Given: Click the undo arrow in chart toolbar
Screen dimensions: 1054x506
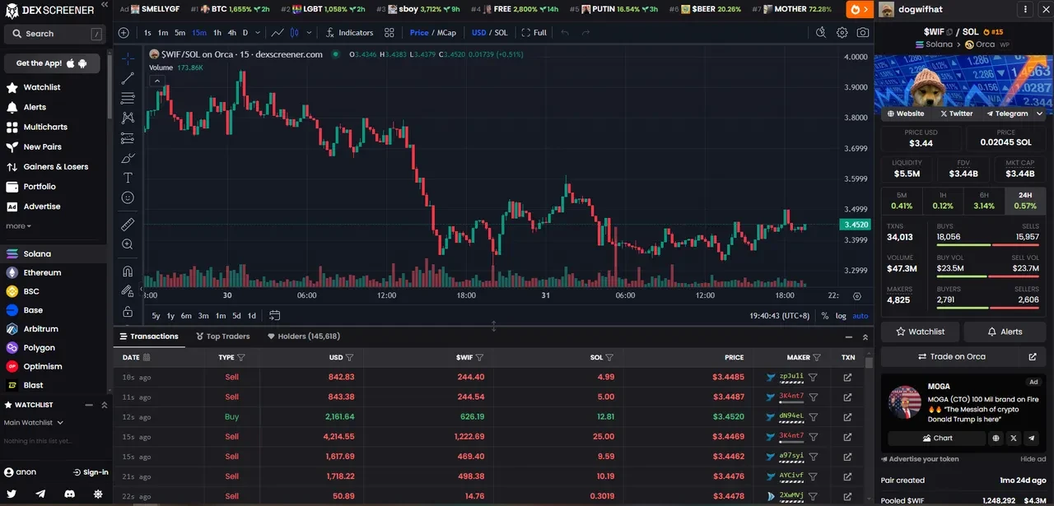Looking at the screenshot, I should click(565, 33).
